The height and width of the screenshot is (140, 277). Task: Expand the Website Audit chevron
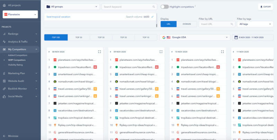(x=36, y=81)
